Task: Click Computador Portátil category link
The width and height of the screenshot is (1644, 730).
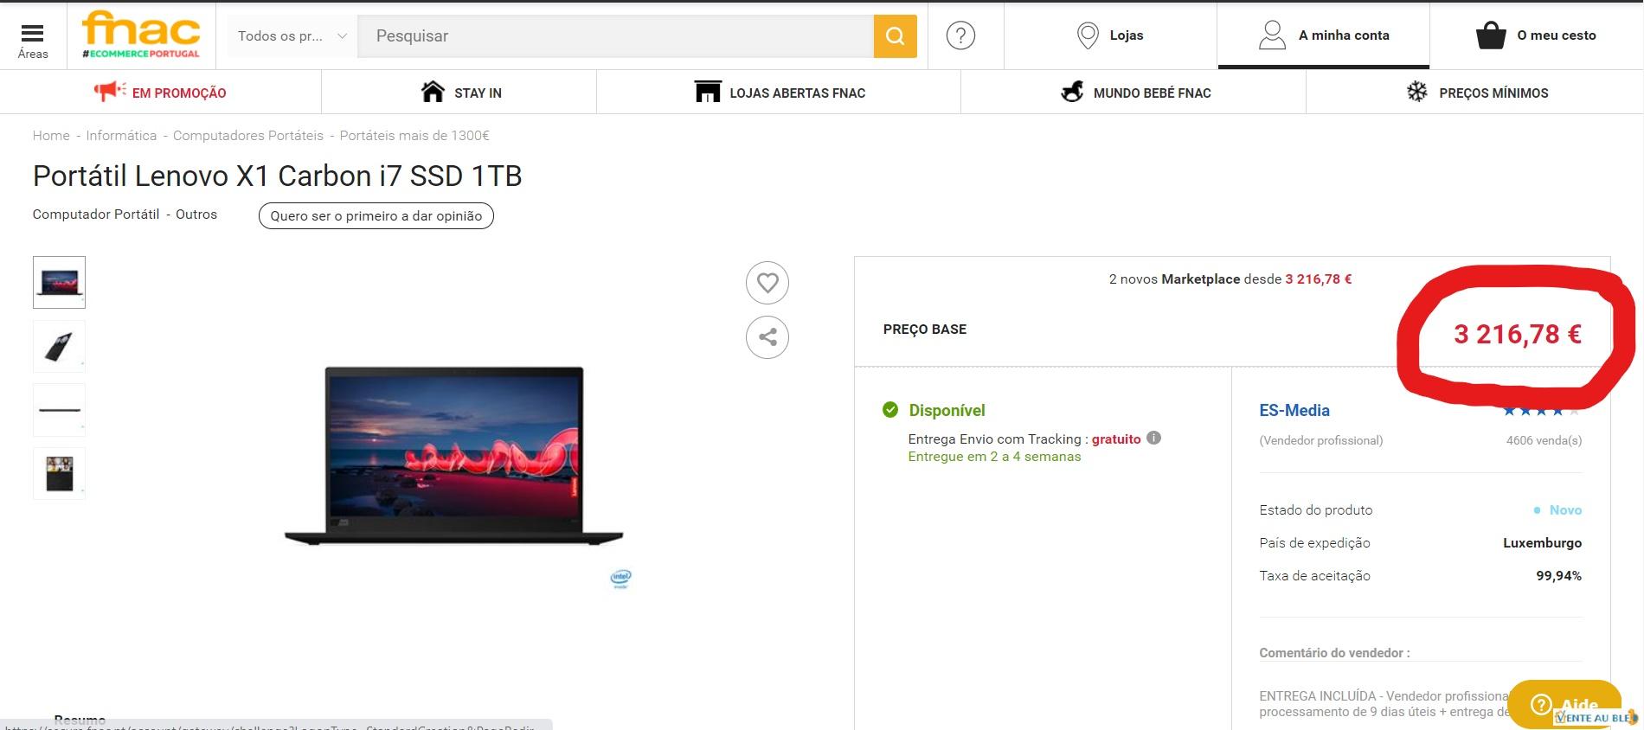Action: tap(96, 214)
